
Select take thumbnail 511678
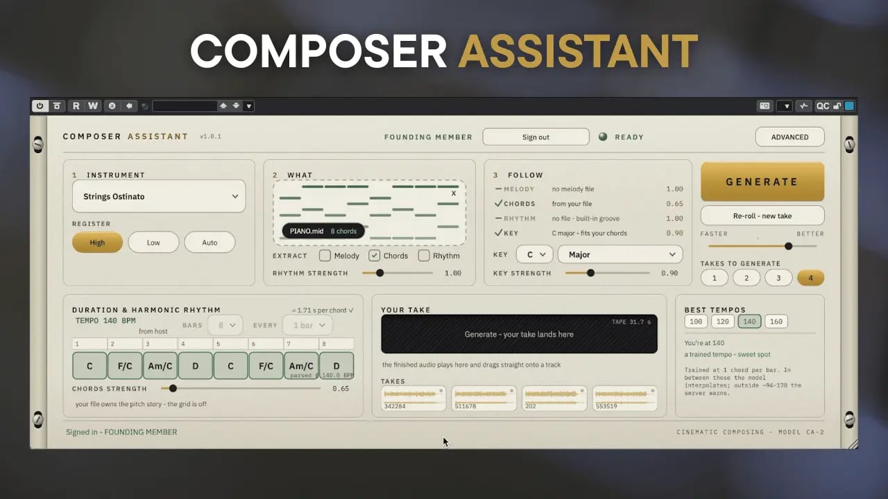[484, 399]
